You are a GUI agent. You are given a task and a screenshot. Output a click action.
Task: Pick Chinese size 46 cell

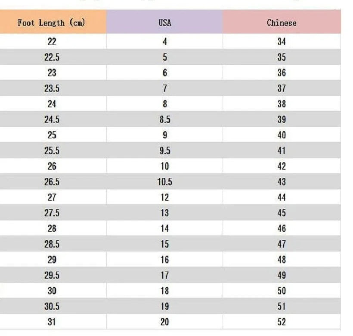[282, 229]
